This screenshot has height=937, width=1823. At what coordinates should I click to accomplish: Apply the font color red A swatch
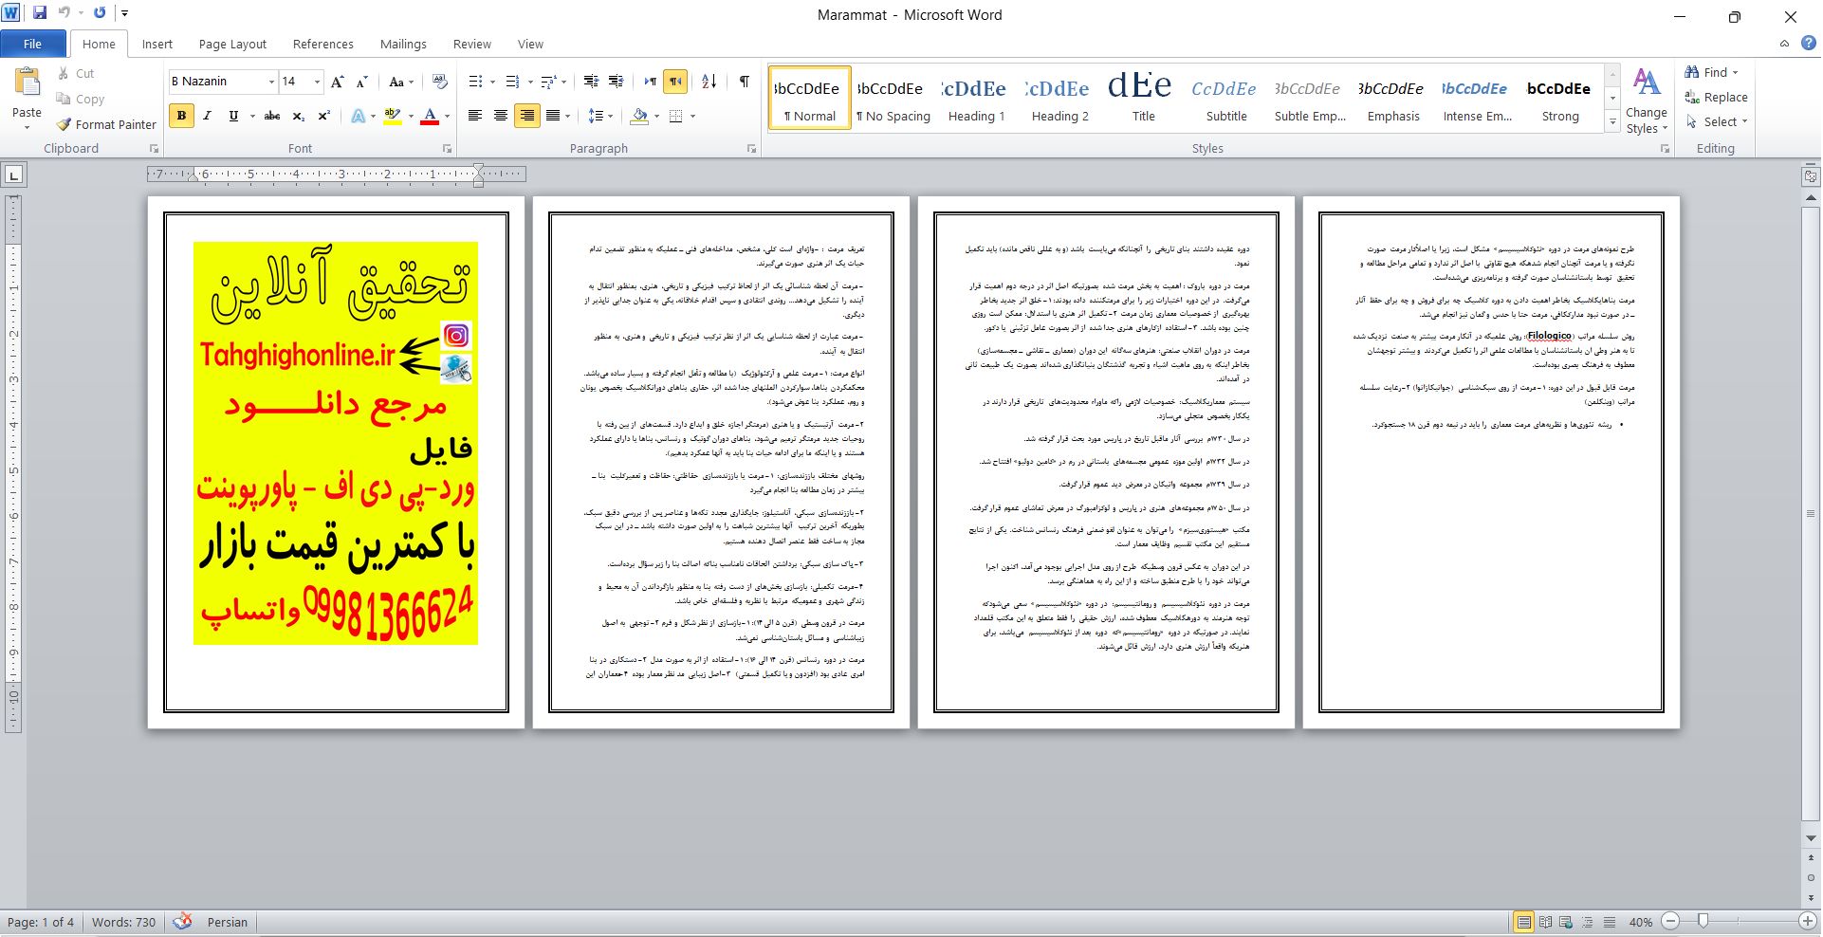pos(430,116)
